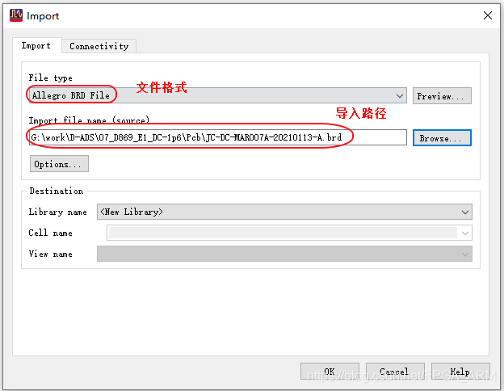The width and height of the screenshot is (504, 391).
Task: Click the Cell name text field
Action: 283,233
